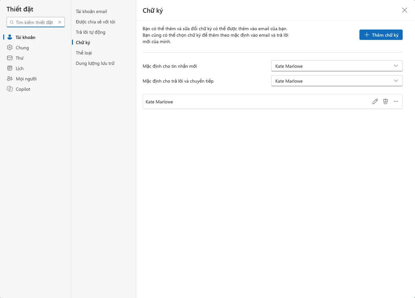
Task: Clear the settings search box with X icon
Action: pyautogui.click(x=59, y=22)
